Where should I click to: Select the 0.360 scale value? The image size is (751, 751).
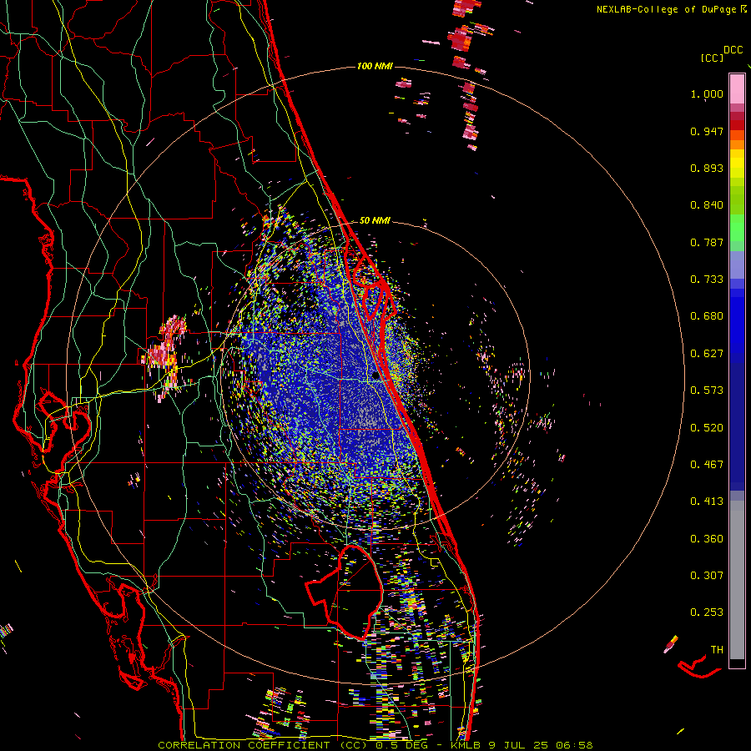coord(707,539)
